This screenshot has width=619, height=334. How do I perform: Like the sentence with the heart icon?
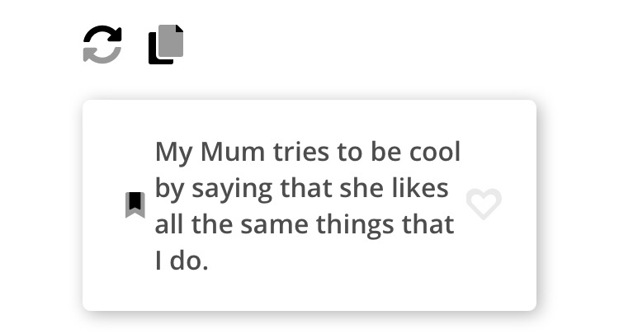coord(484,204)
